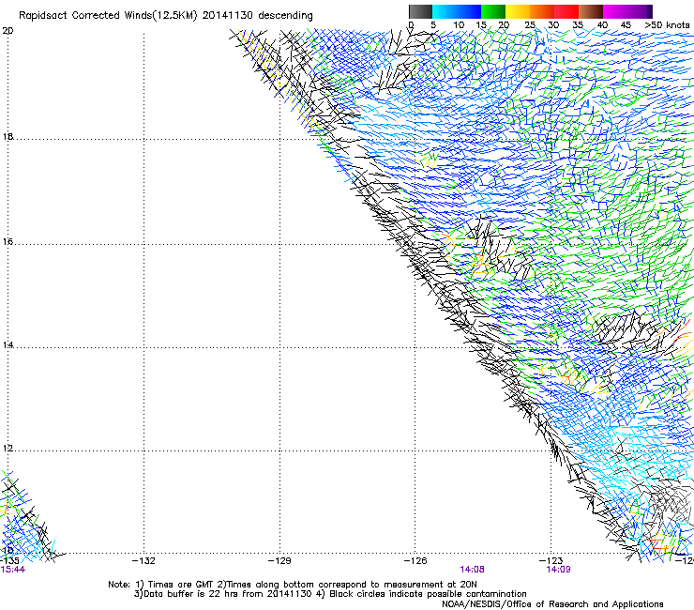The width and height of the screenshot is (694, 610).
Task: Click the '>50 knots' legend label
Action: click(x=667, y=25)
